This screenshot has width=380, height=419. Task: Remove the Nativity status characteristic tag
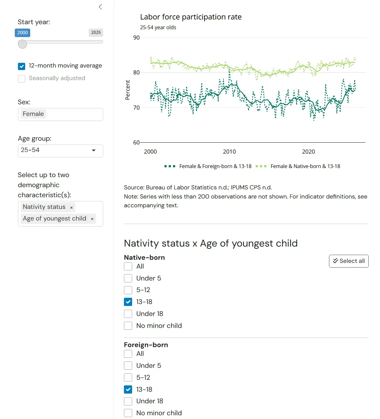pos(71,207)
